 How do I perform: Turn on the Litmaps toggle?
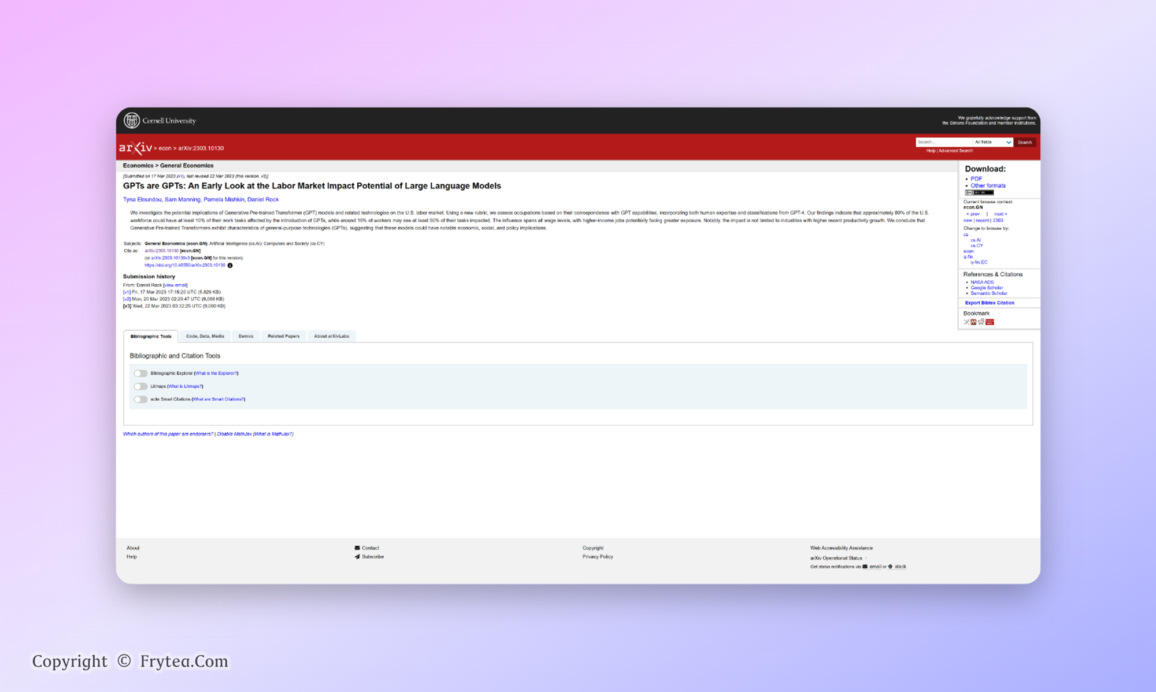[x=140, y=386]
